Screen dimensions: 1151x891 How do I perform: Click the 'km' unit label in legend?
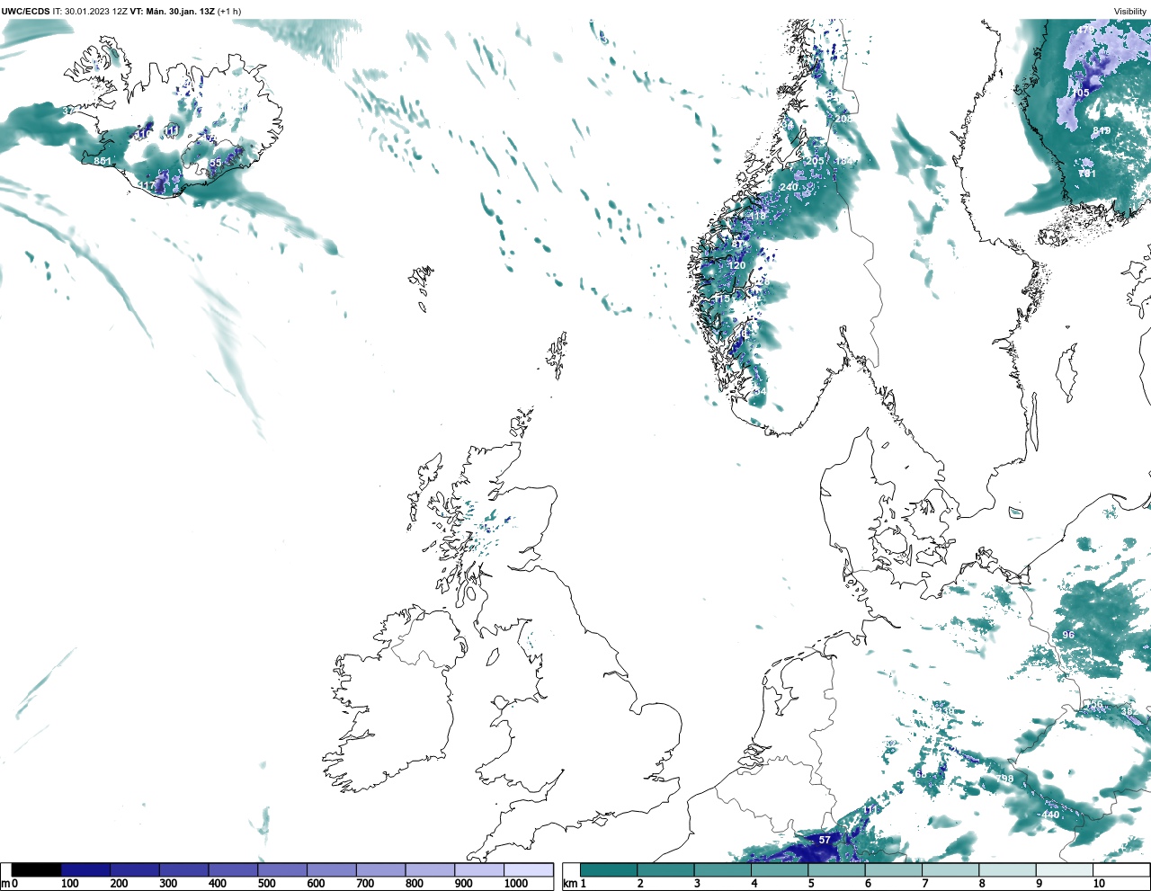[x=569, y=884]
